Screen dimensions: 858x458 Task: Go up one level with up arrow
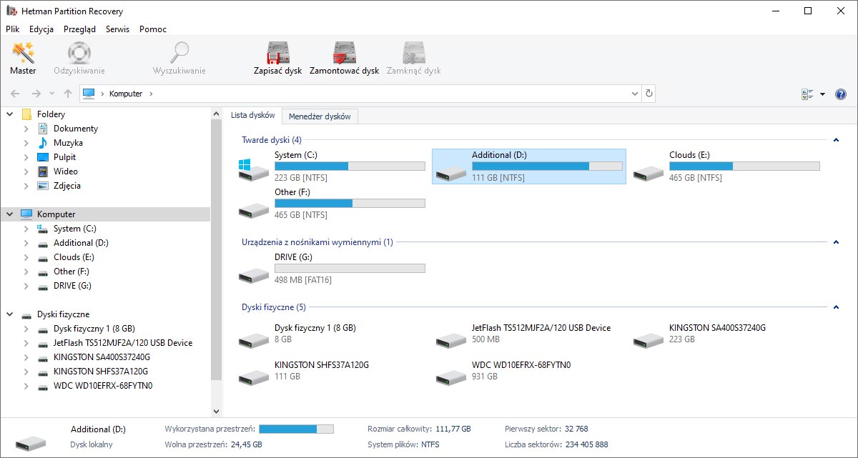pos(68,94)
